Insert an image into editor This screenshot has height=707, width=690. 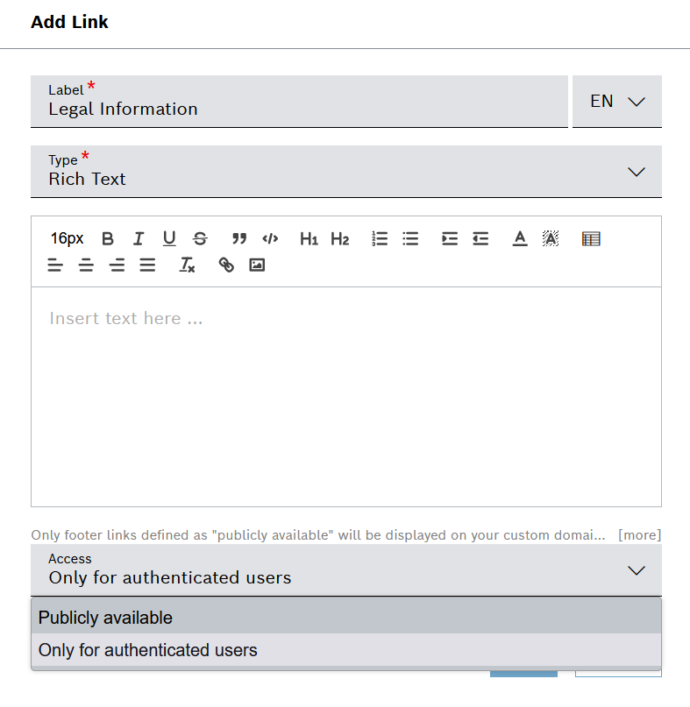(x=257, y=265)
